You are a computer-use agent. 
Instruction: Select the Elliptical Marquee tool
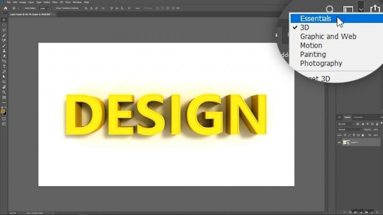[4, 25]
